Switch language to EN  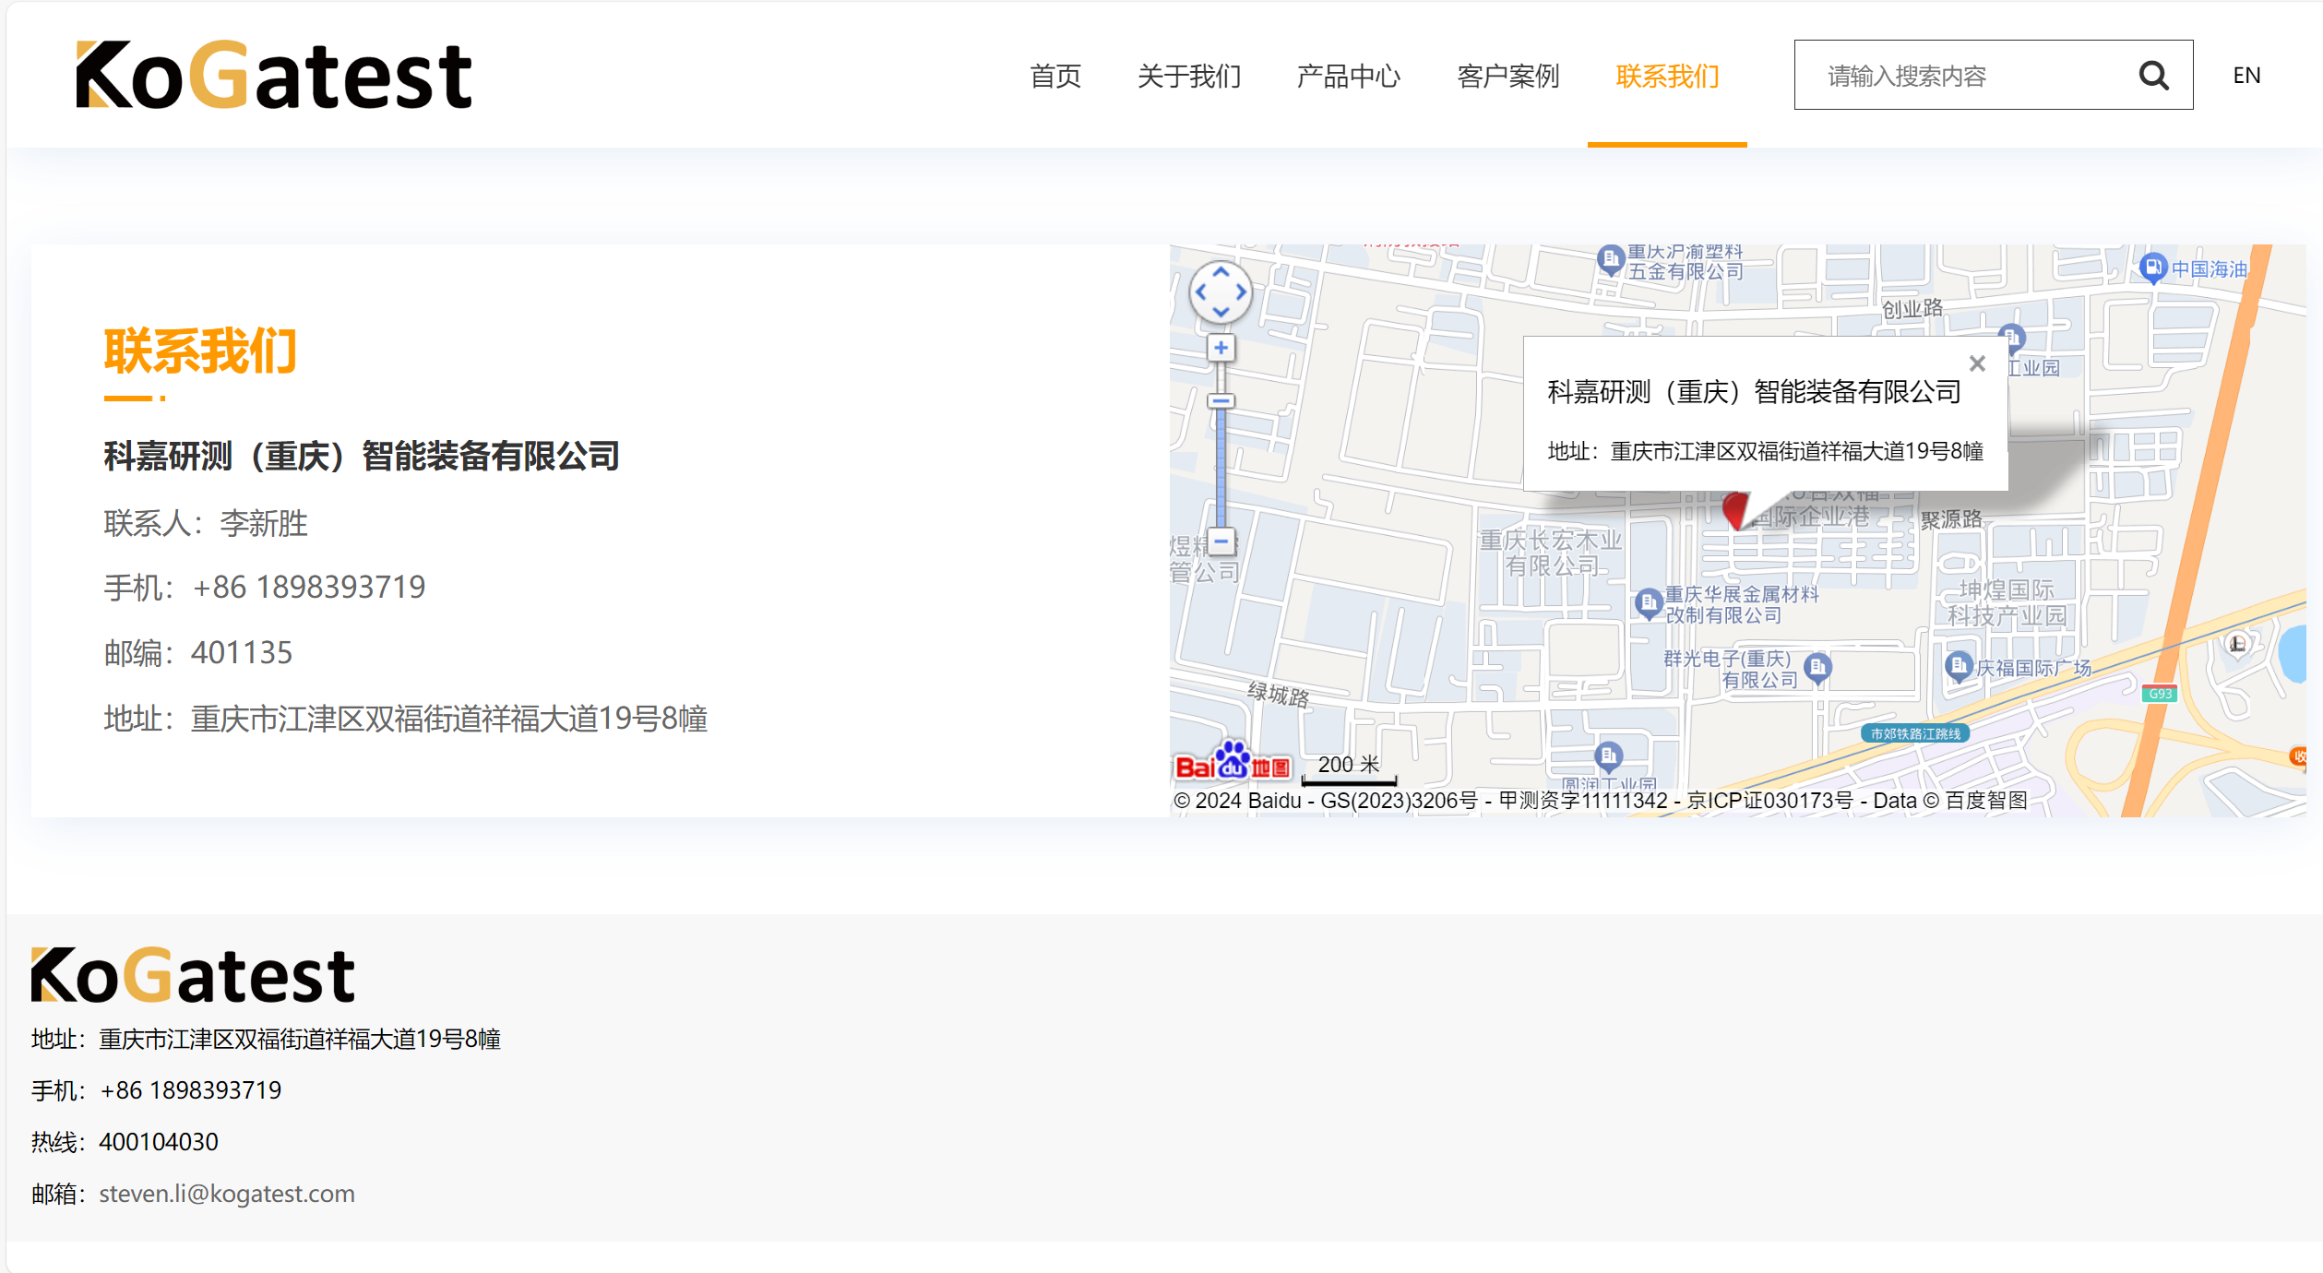tap(2246, 76)
